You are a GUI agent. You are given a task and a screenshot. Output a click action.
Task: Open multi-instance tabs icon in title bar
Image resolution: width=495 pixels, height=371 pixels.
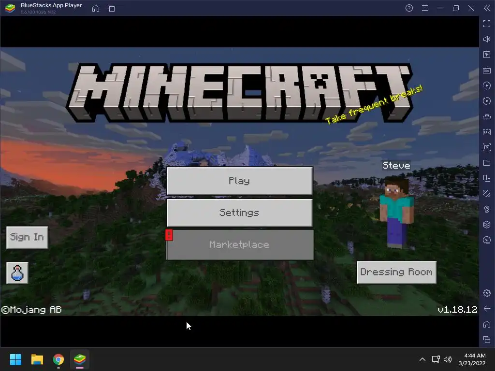111,8
